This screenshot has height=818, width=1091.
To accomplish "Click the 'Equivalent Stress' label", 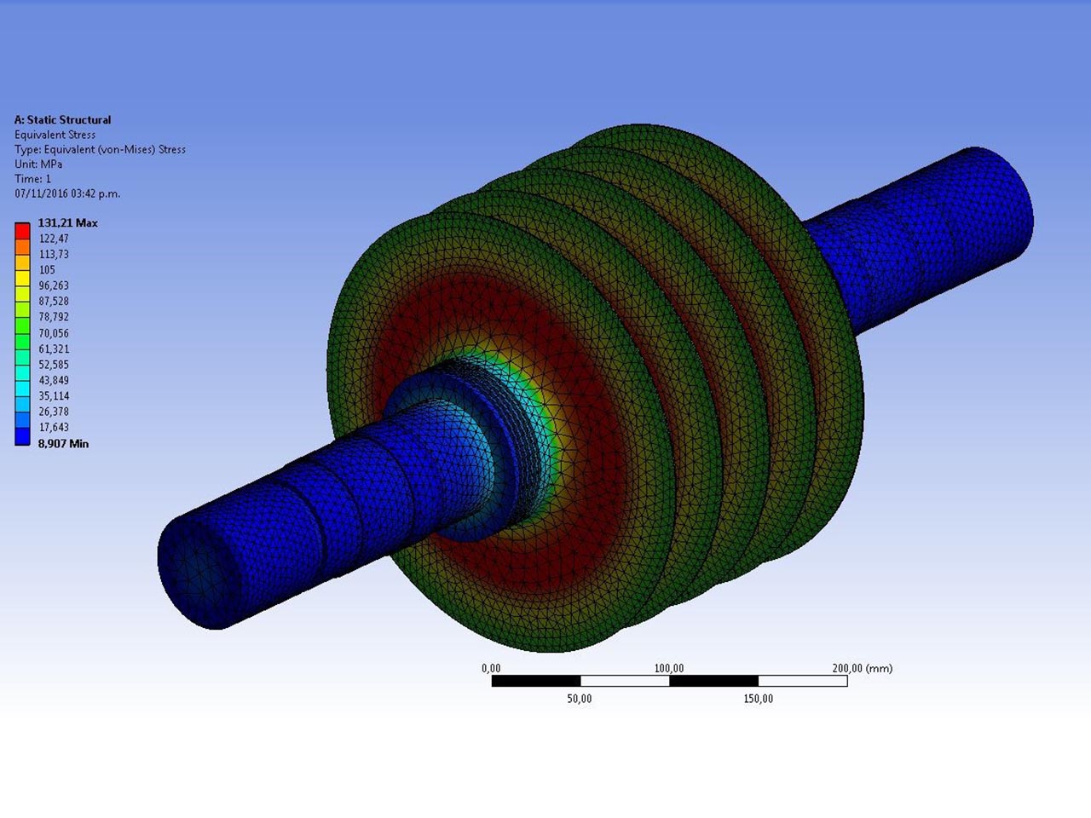I will (55, 135).
